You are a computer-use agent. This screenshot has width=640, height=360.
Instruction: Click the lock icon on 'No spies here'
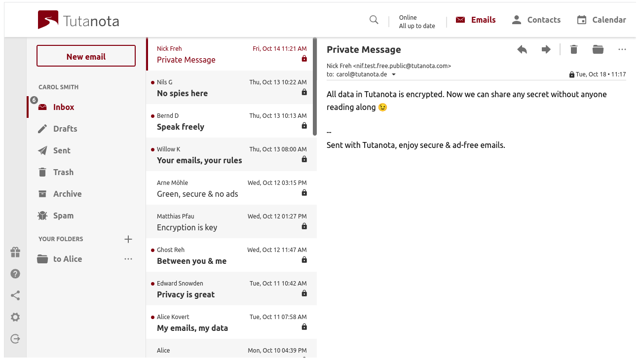(x=304, y=92)
